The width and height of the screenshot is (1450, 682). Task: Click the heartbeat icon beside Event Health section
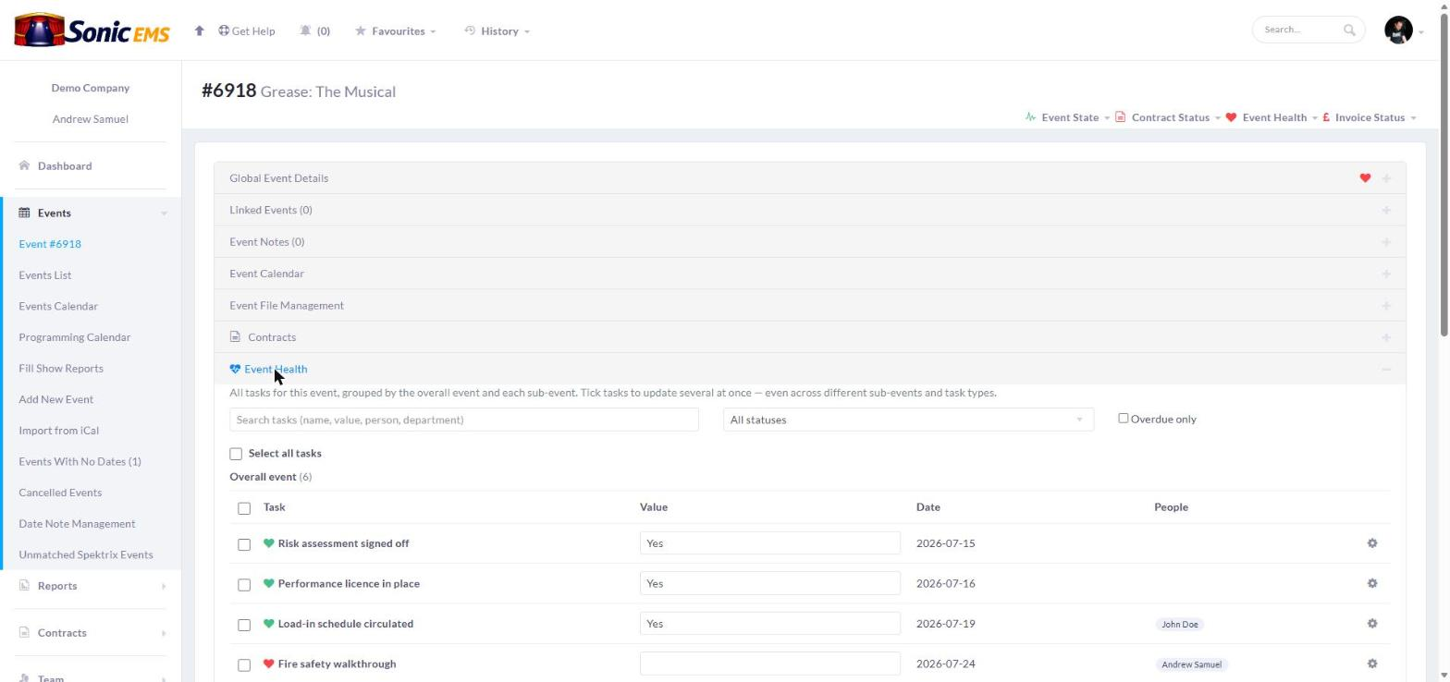(235, 369)
